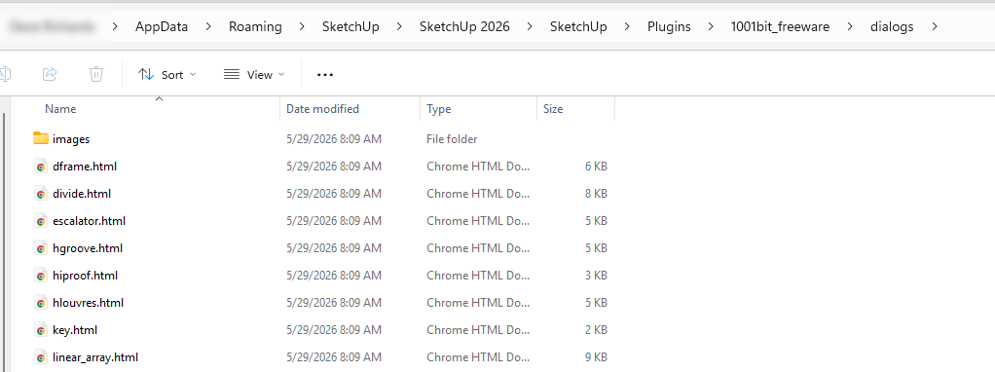
Task: Select the file named linear_array.html
Action: 95,357
